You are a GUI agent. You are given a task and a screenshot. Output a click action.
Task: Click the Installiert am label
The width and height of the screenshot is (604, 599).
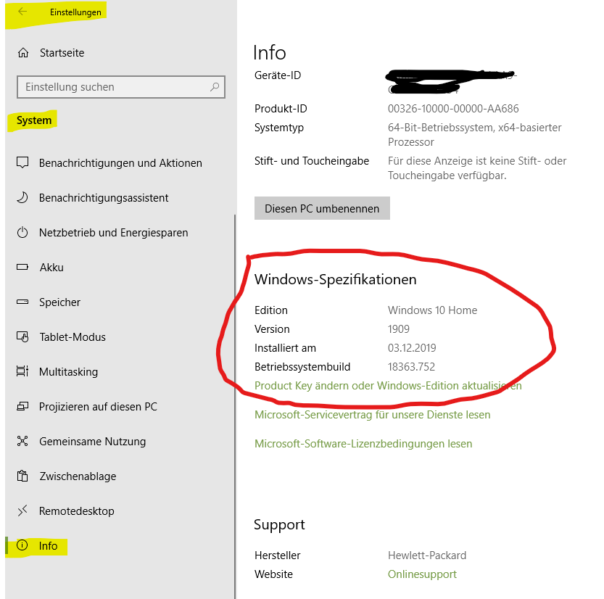286,348
